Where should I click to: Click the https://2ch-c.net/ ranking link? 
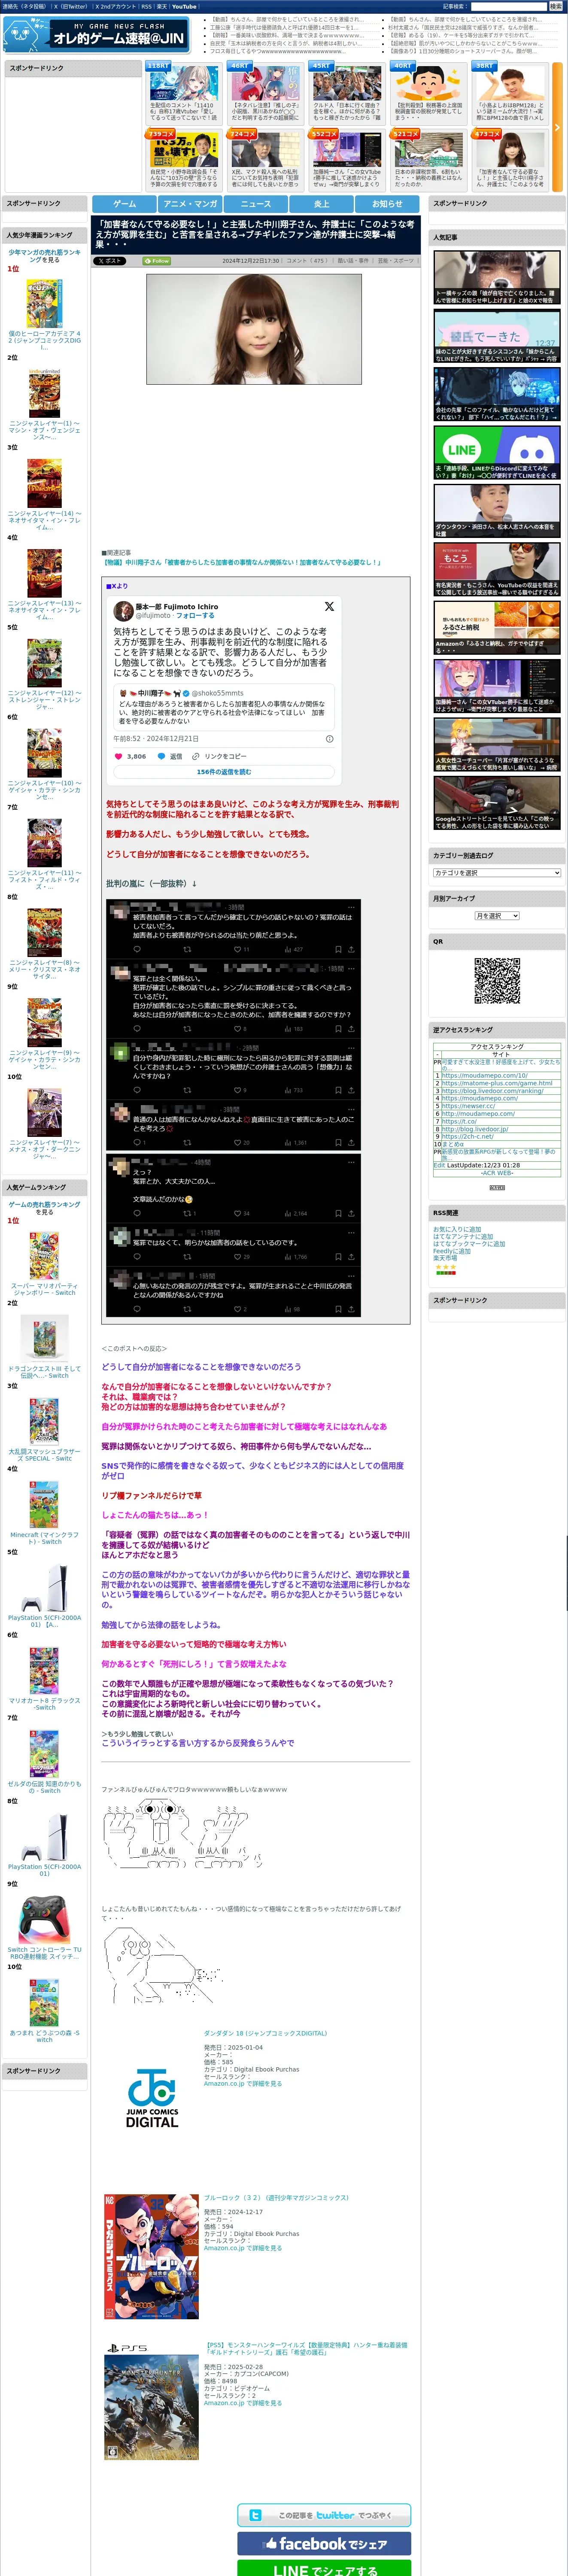[x=467, y=1136]
